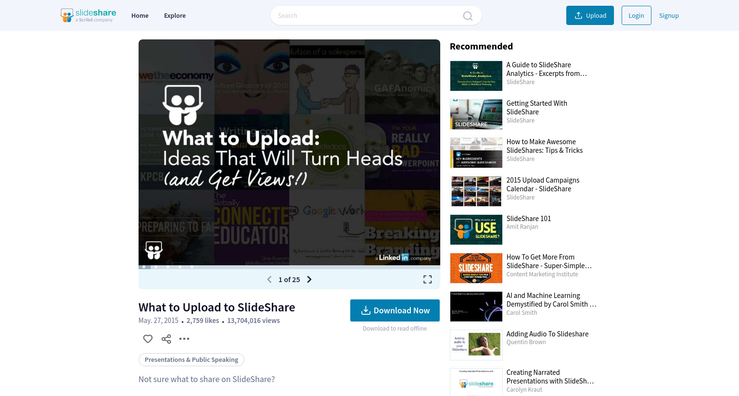Click the 'Recommended' heading

[481, 46]
